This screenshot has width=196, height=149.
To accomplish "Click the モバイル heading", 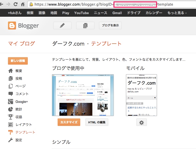I will (135, 68).
